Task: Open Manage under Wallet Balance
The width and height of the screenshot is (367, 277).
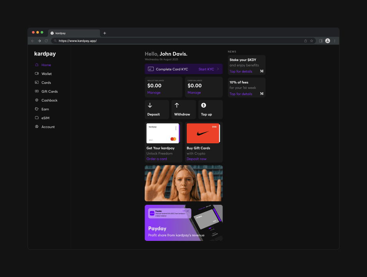Action: [154, 92]
